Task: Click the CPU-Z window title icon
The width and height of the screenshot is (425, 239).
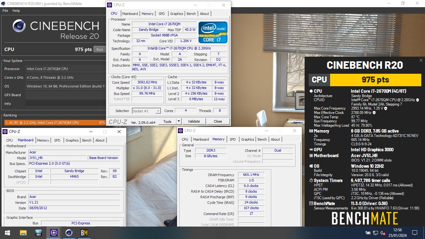Action: tap(109, 5)
